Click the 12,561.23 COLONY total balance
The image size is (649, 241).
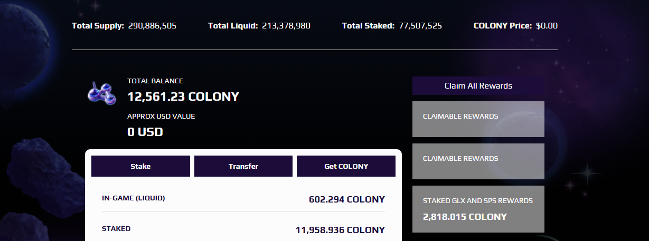(x=183, y=97)
